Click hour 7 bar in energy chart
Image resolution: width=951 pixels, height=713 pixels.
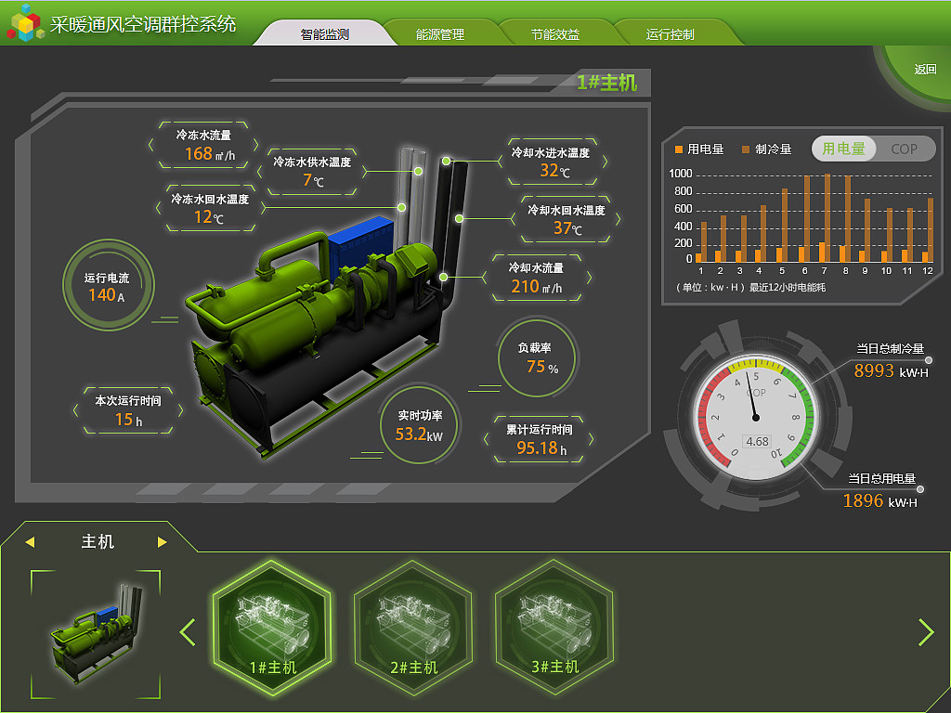pyautogui.click(x=824, y=218)
